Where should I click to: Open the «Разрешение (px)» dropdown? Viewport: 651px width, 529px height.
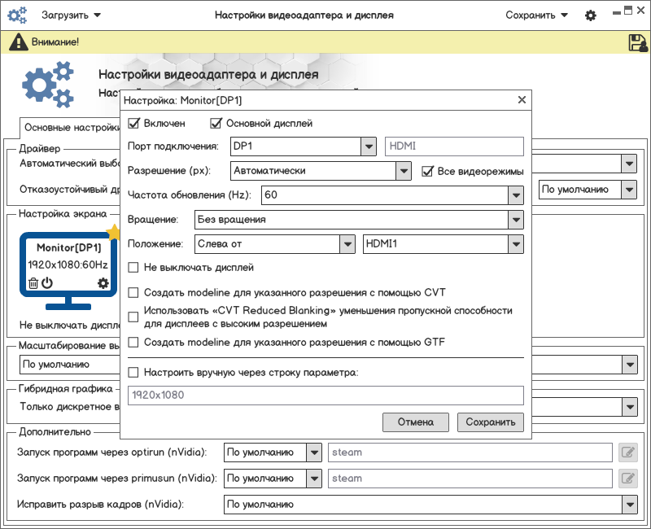coord(403,172)
